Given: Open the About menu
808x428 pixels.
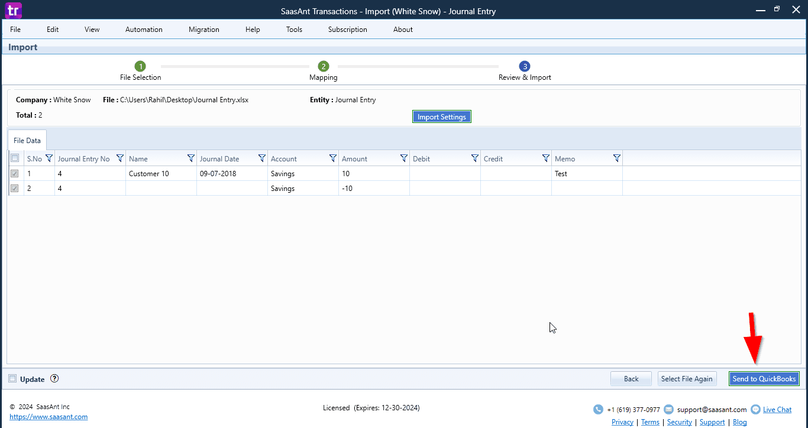Looking at the screenshot, I should (x=403, y=29).
